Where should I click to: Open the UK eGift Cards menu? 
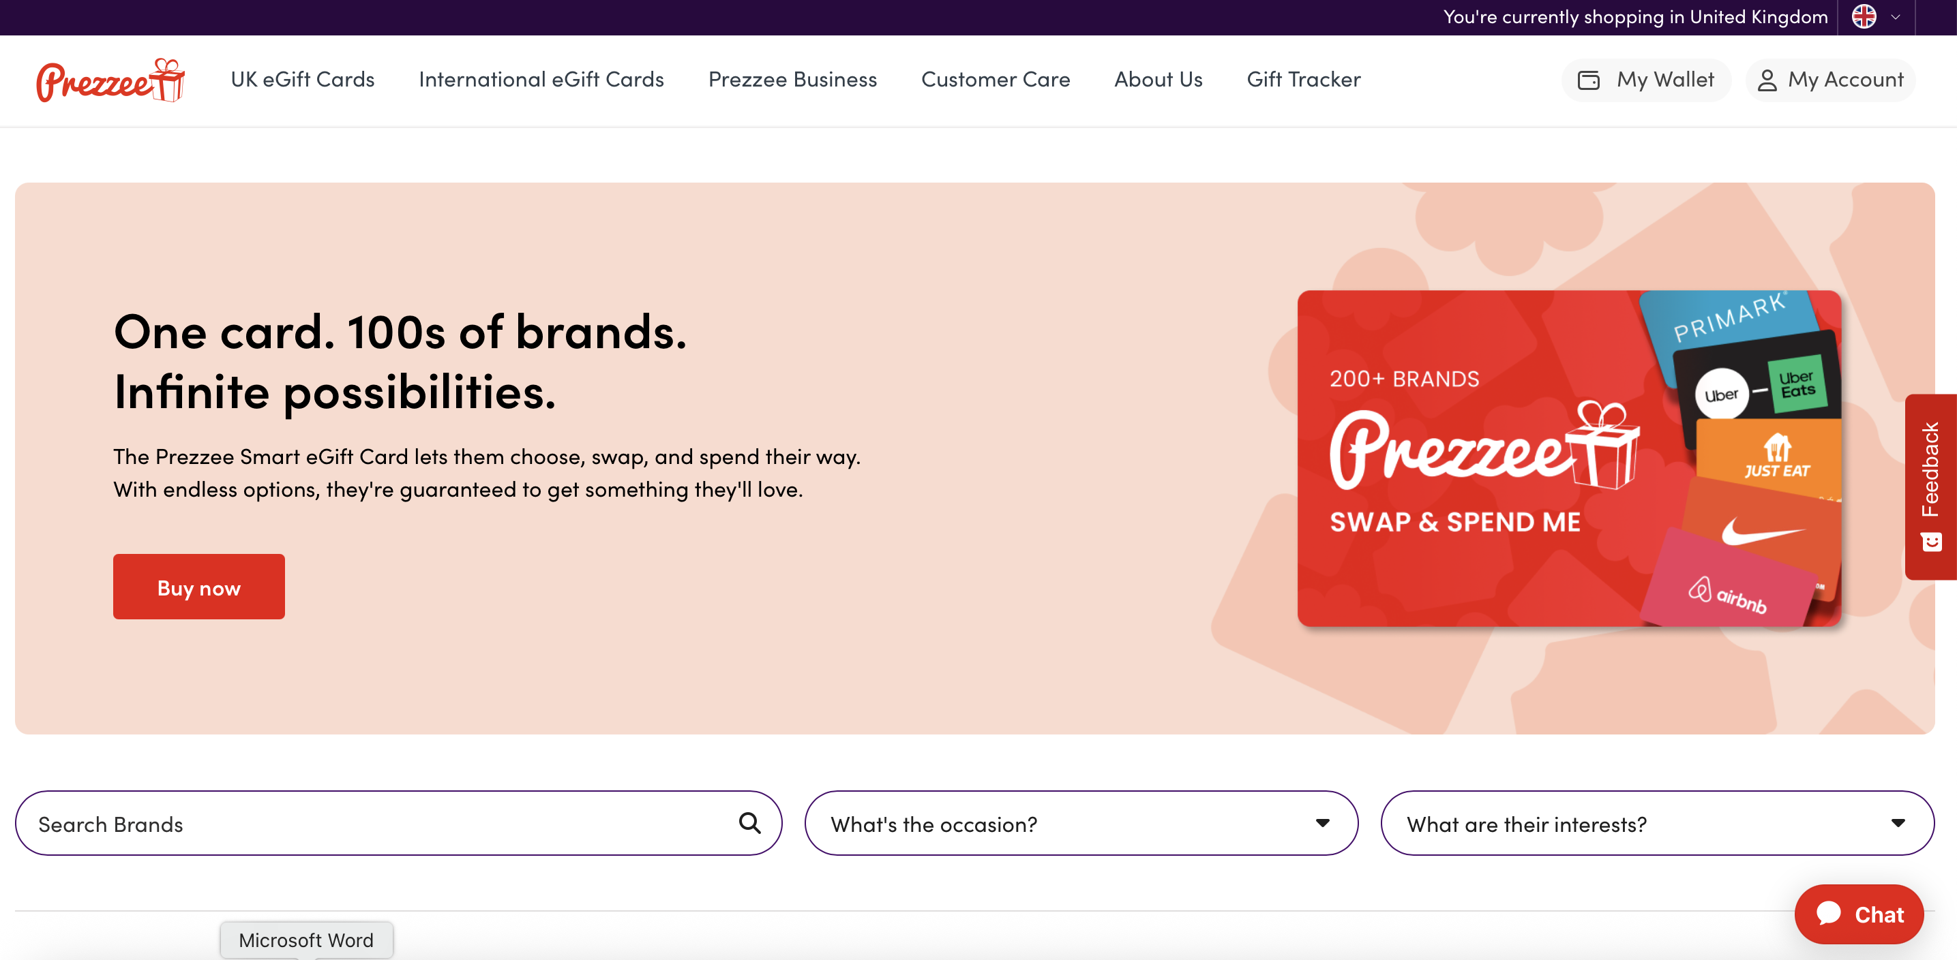point(302,80)
